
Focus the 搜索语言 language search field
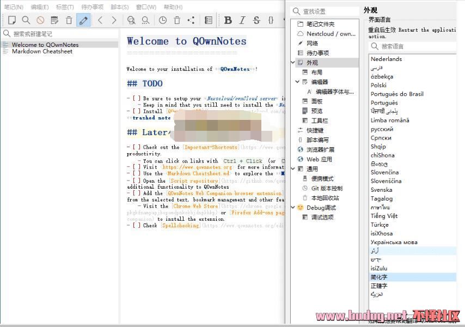coord(413,46)
